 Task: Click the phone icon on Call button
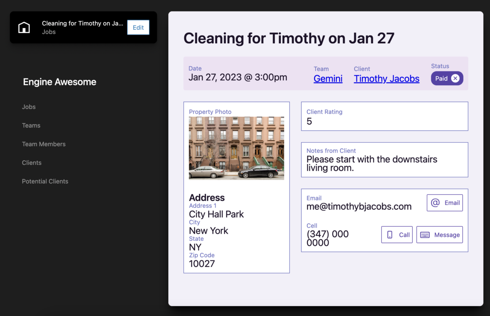tap(390, 235)
